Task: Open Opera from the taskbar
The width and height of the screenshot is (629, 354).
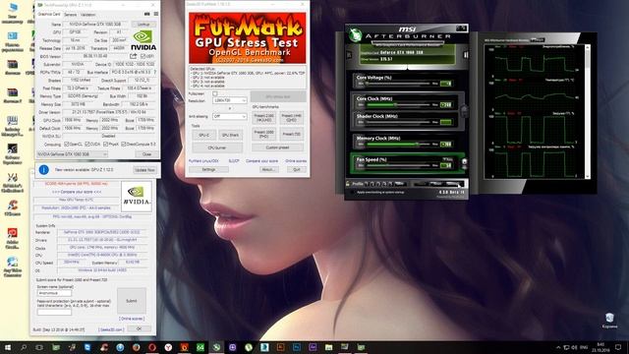Action: [x=152, y=347]
